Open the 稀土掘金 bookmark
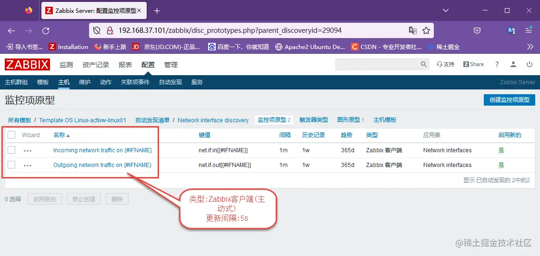Viewport: 540px width, 256px height. point(444,47)
